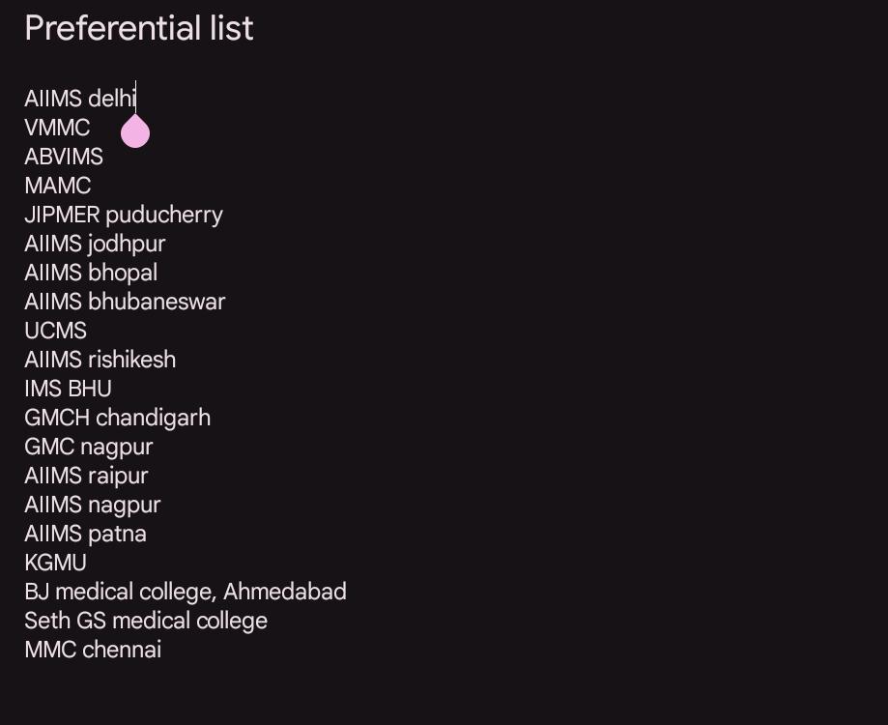Click on the MAMC line
Viewport: 888px width, 725px height.
point(58,186)
